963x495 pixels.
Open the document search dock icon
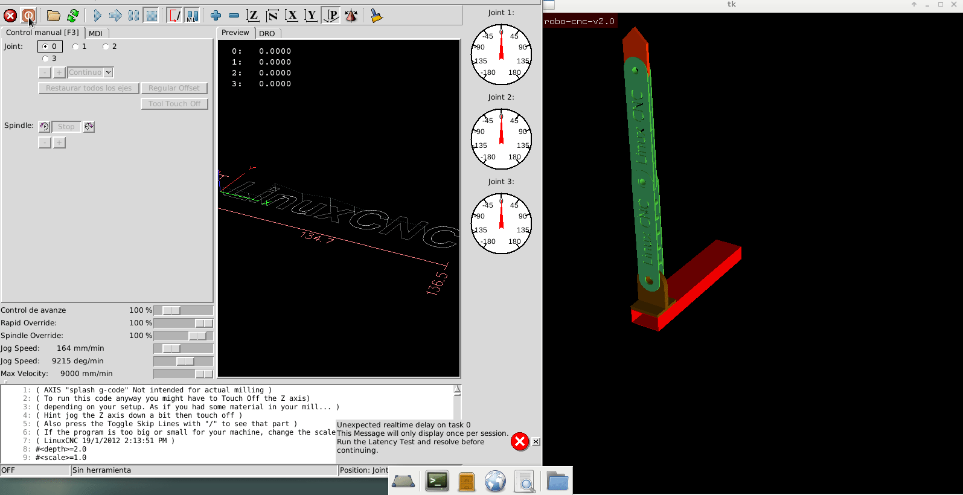[525, 481]
